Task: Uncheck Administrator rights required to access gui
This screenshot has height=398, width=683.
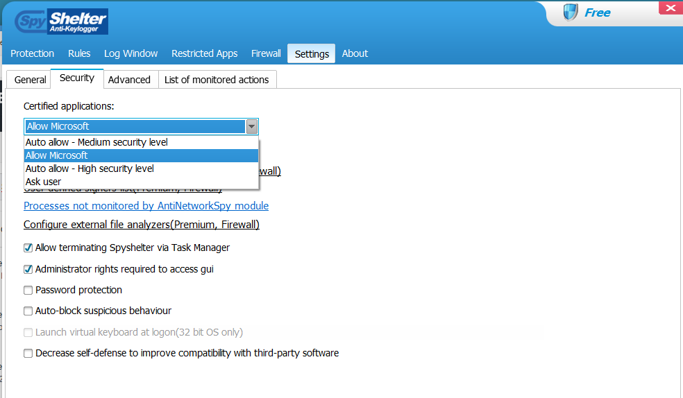Action: point(28,269)
